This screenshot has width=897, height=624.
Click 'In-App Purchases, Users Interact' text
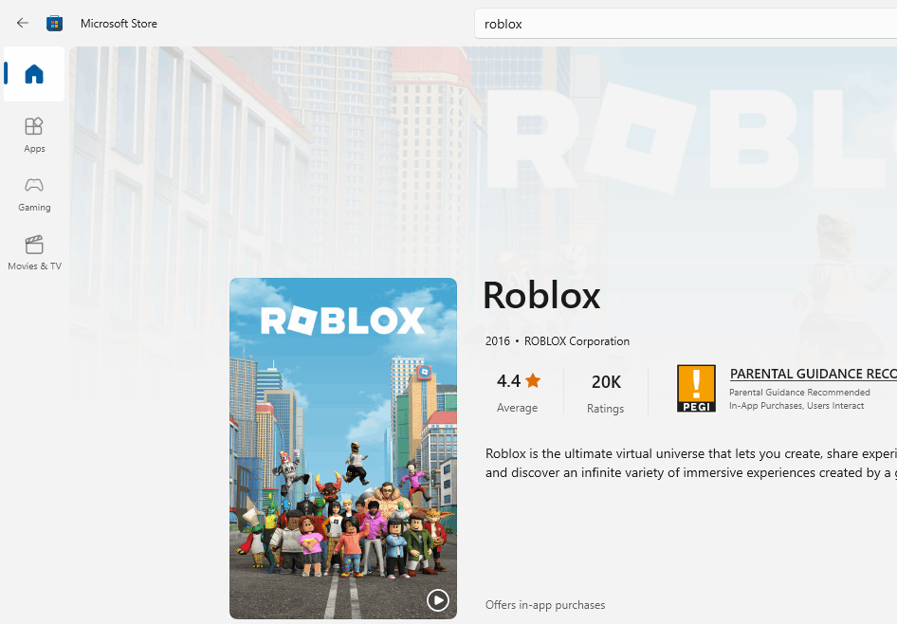(x=796, y=406)
